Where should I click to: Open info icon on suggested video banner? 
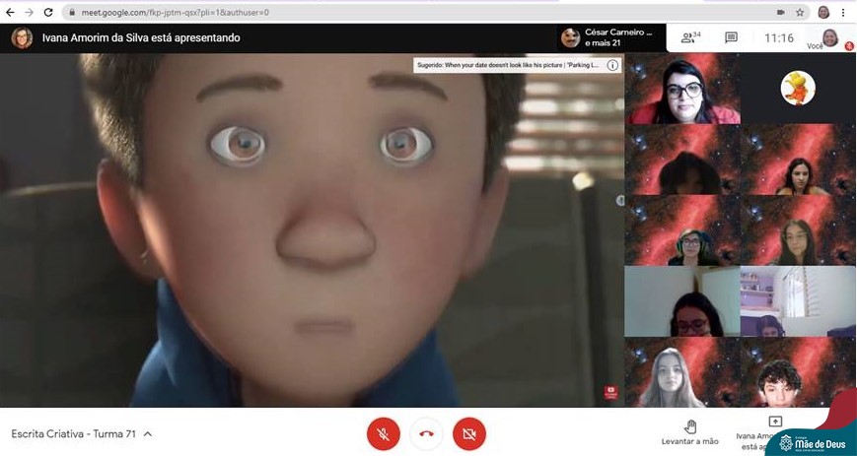pyautogui.click(x=612, y=66)
